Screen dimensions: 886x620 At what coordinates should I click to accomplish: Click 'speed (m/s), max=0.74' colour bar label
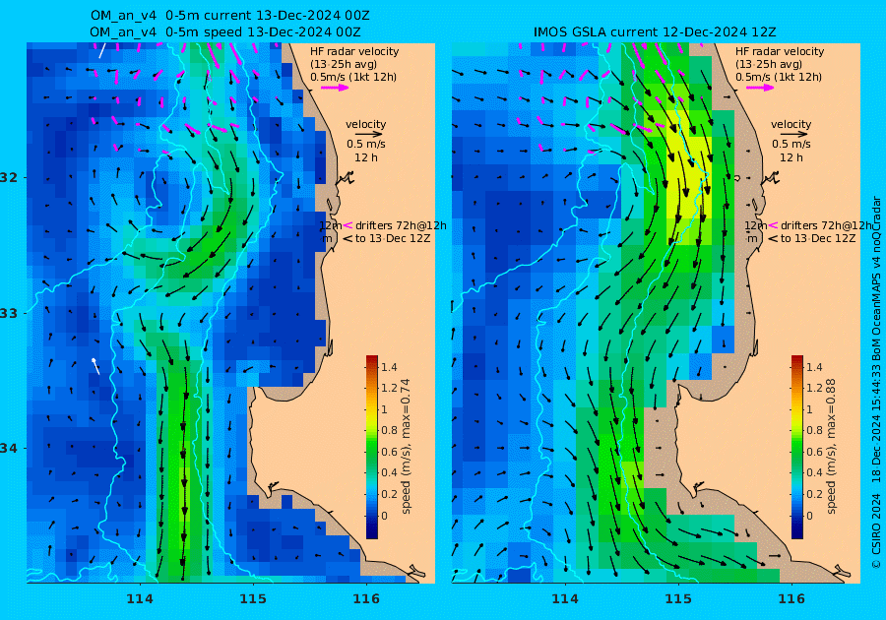tap(406, 446)
